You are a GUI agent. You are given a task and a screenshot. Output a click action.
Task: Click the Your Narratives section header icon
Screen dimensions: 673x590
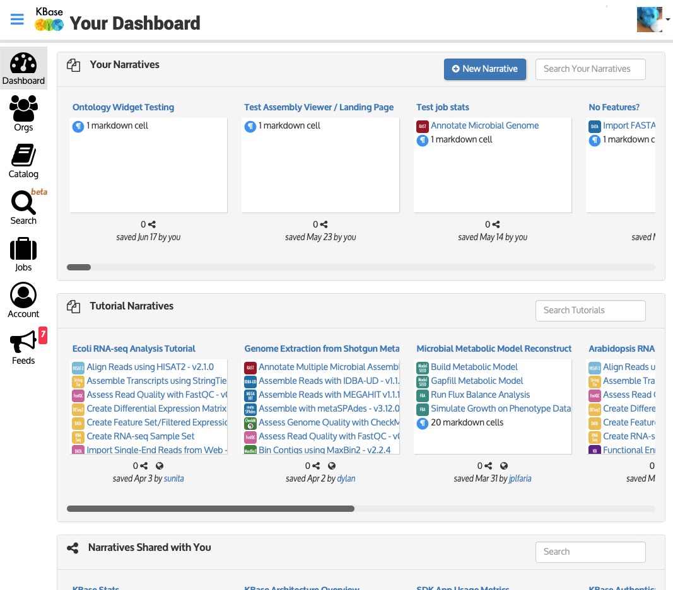point(74,65)
